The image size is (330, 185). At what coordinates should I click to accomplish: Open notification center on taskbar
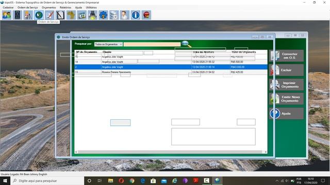coord(323,180)
